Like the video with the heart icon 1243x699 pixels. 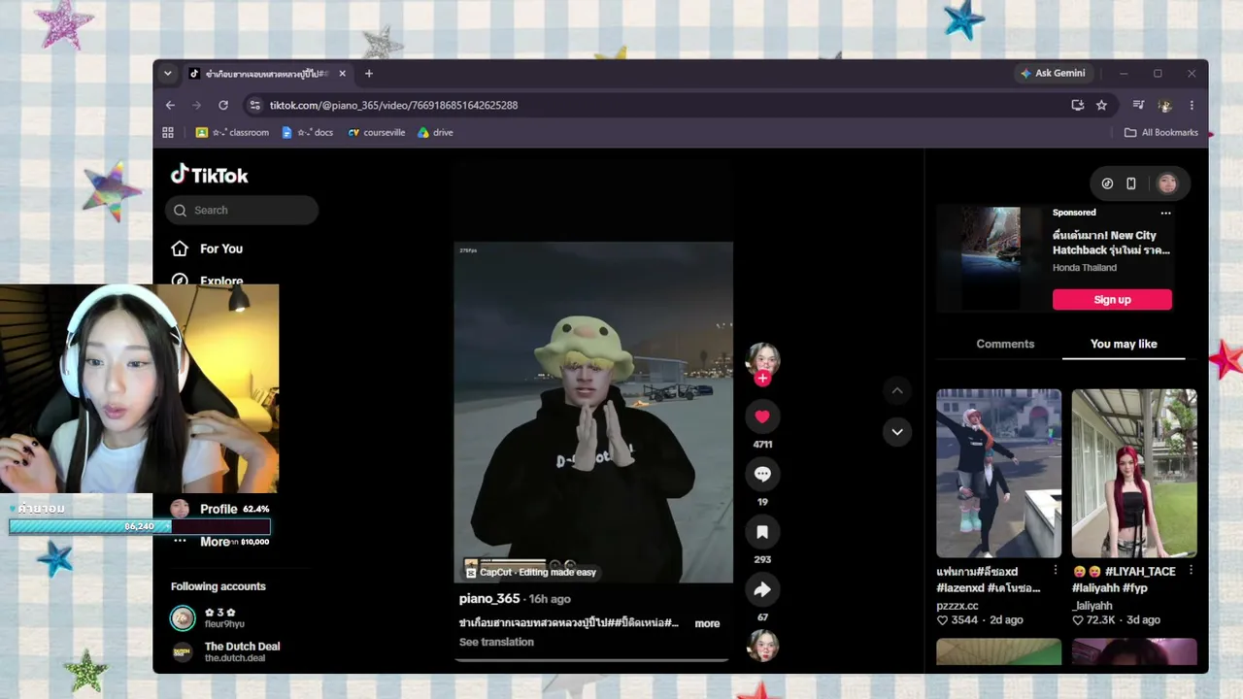click(x=762, y=416)
